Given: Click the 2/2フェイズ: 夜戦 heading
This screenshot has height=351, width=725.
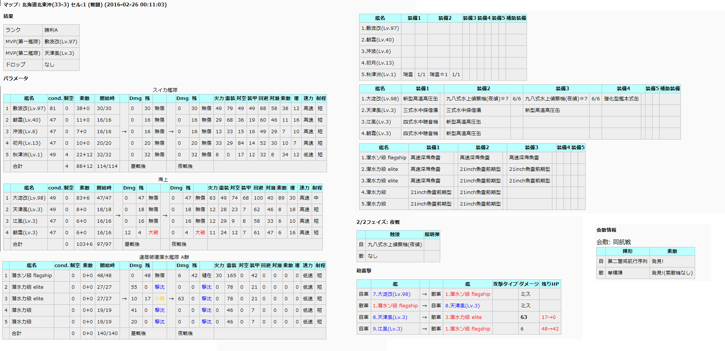Looking at the screenshot, I should [x=378, y=222].
